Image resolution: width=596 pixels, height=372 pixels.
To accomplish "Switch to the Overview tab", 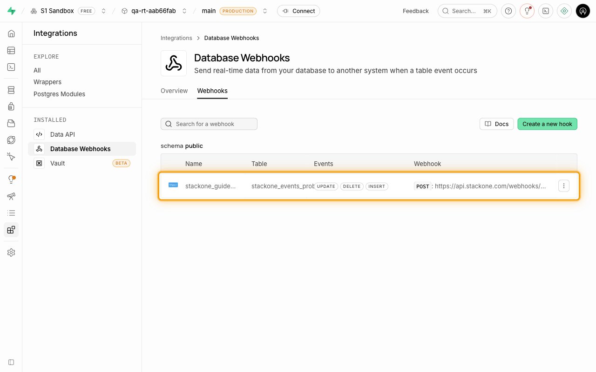I will [174, 91].
